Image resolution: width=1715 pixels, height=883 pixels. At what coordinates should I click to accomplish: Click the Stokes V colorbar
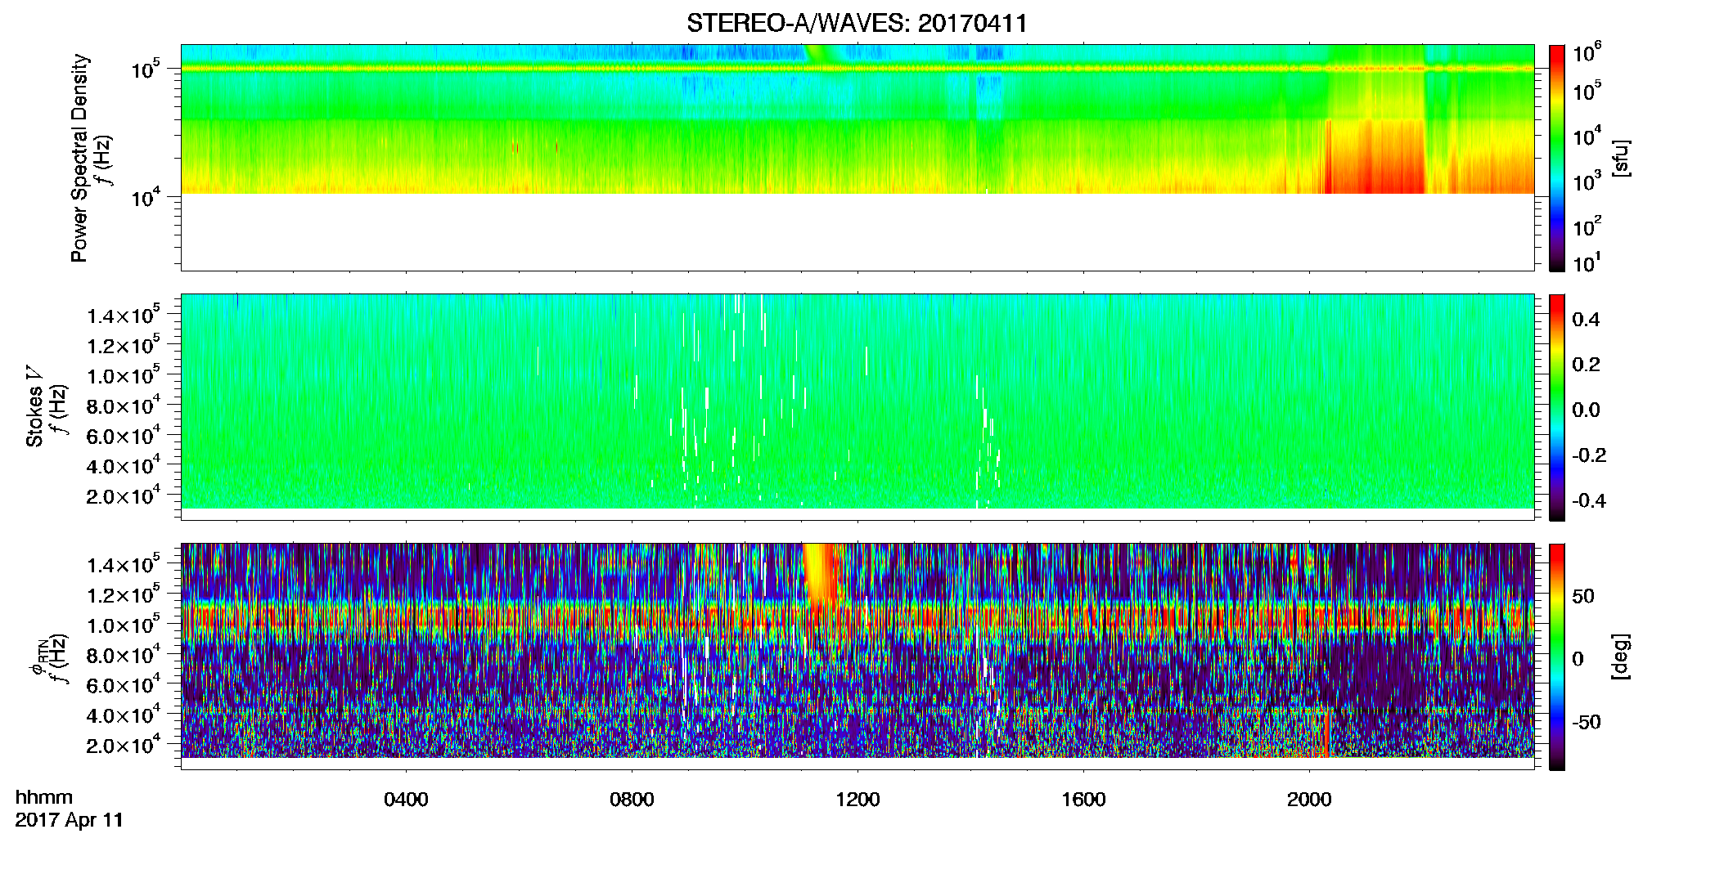1557,407
